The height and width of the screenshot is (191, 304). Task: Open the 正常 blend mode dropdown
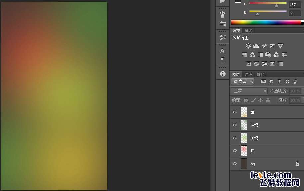(x=249, y=91)
